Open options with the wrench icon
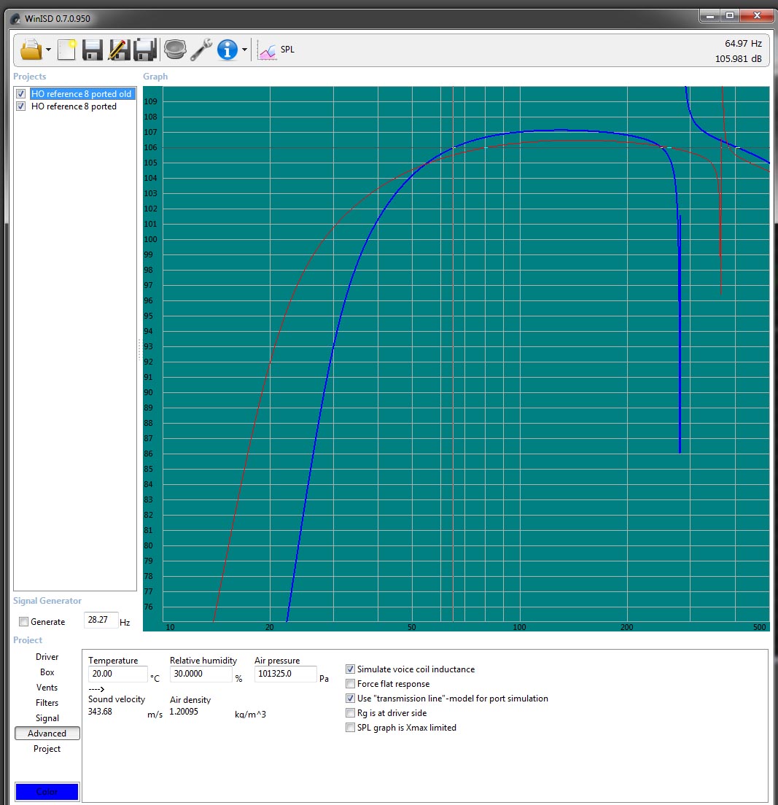This screenshot has width=778, height=805. click(201, 50)
